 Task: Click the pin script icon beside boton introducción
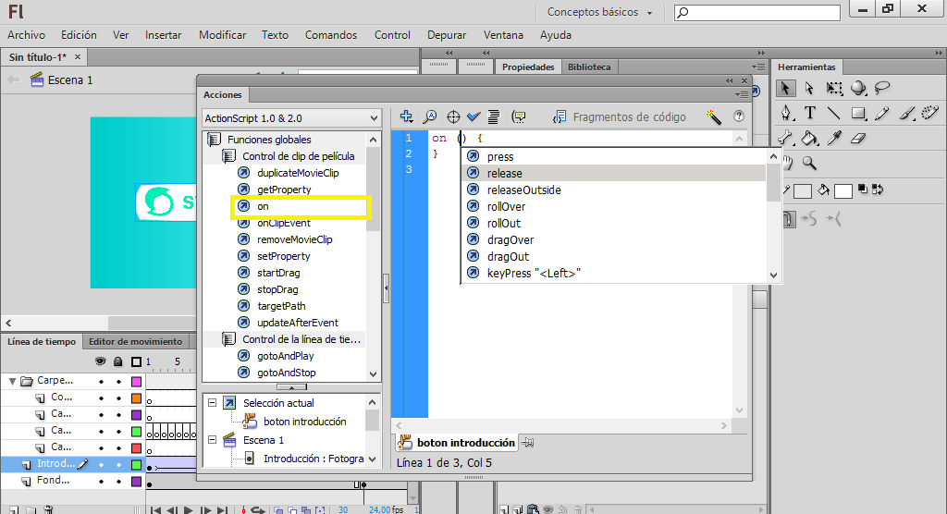528,443
